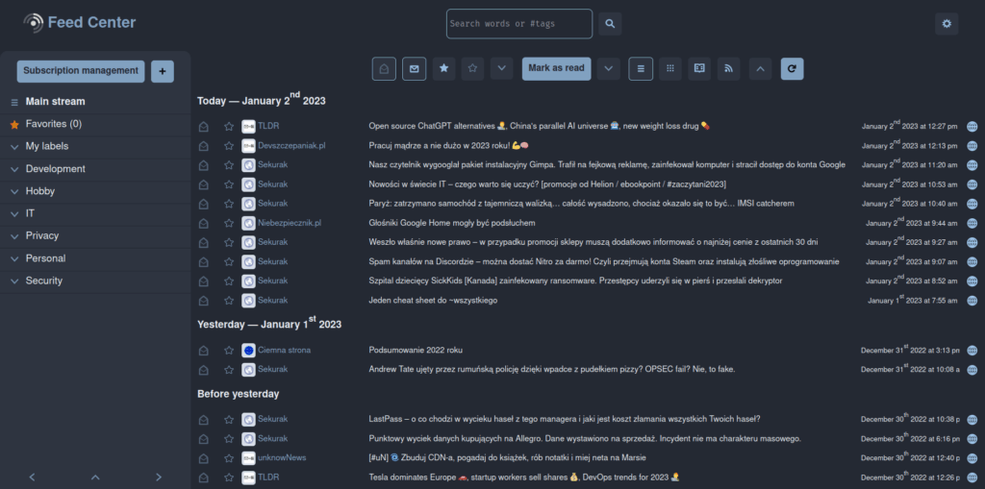
Task: Go to previous item with bottom left arrow
Action: point(32,477)
